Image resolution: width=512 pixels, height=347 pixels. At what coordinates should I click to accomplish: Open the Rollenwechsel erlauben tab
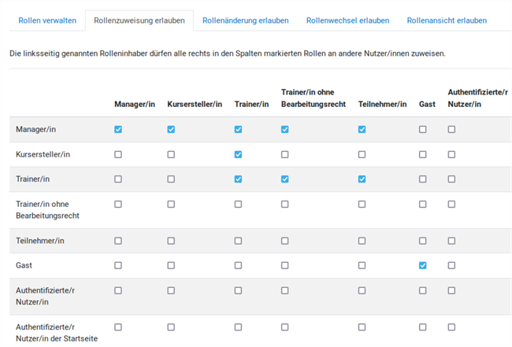(x=347, y=20)
